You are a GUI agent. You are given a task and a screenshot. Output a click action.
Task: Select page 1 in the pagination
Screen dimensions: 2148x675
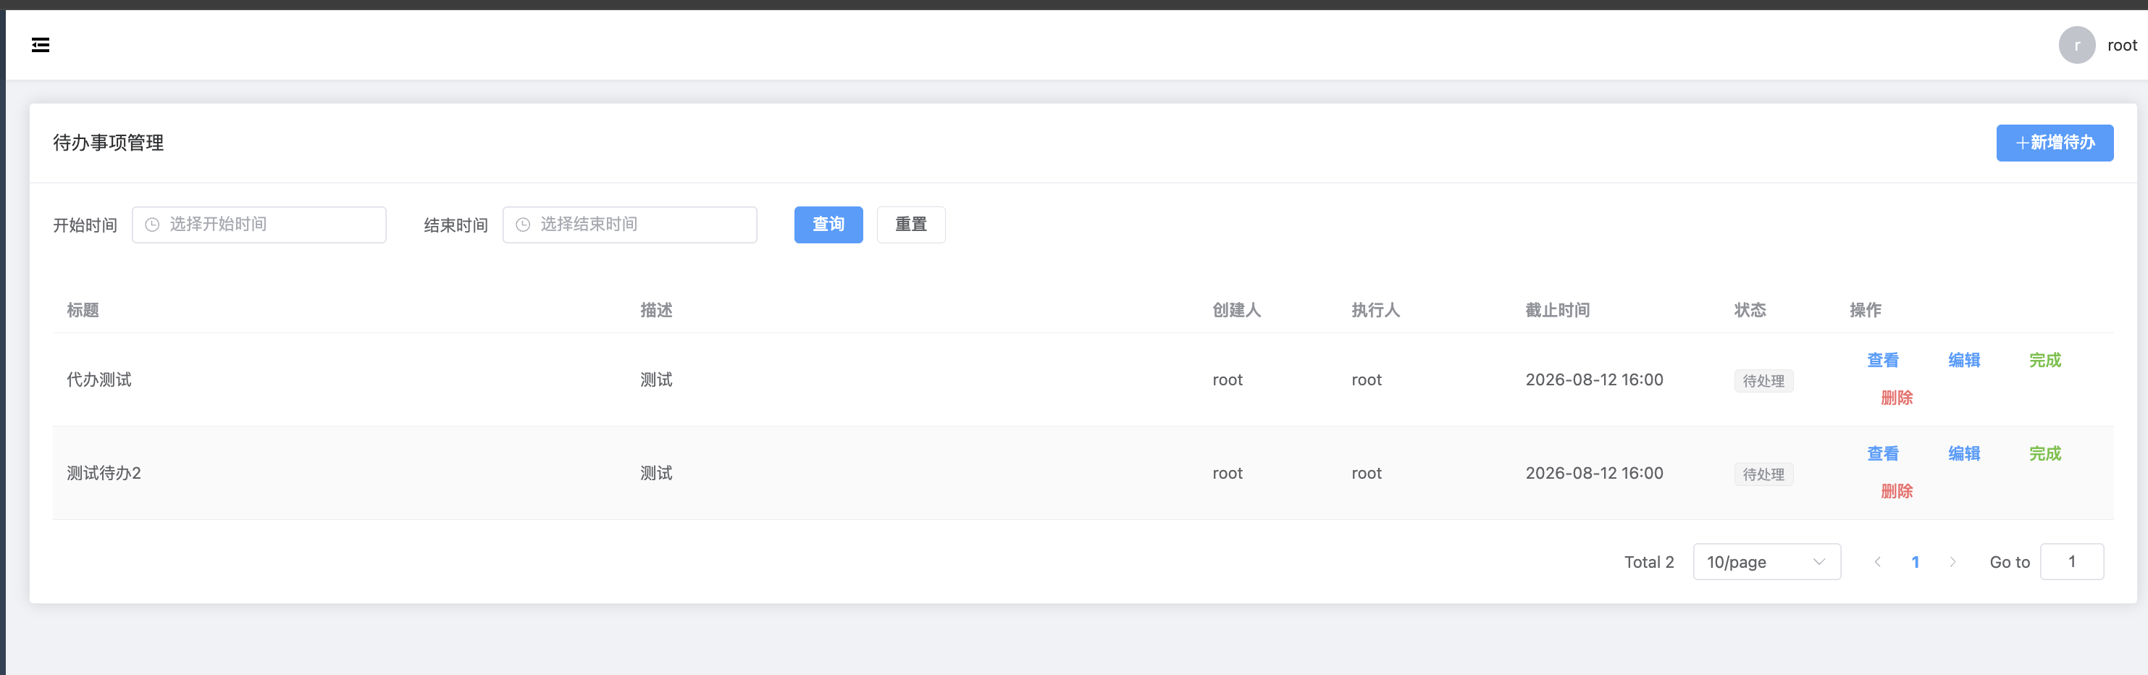pyautogui.click(x=1915, y=562)
